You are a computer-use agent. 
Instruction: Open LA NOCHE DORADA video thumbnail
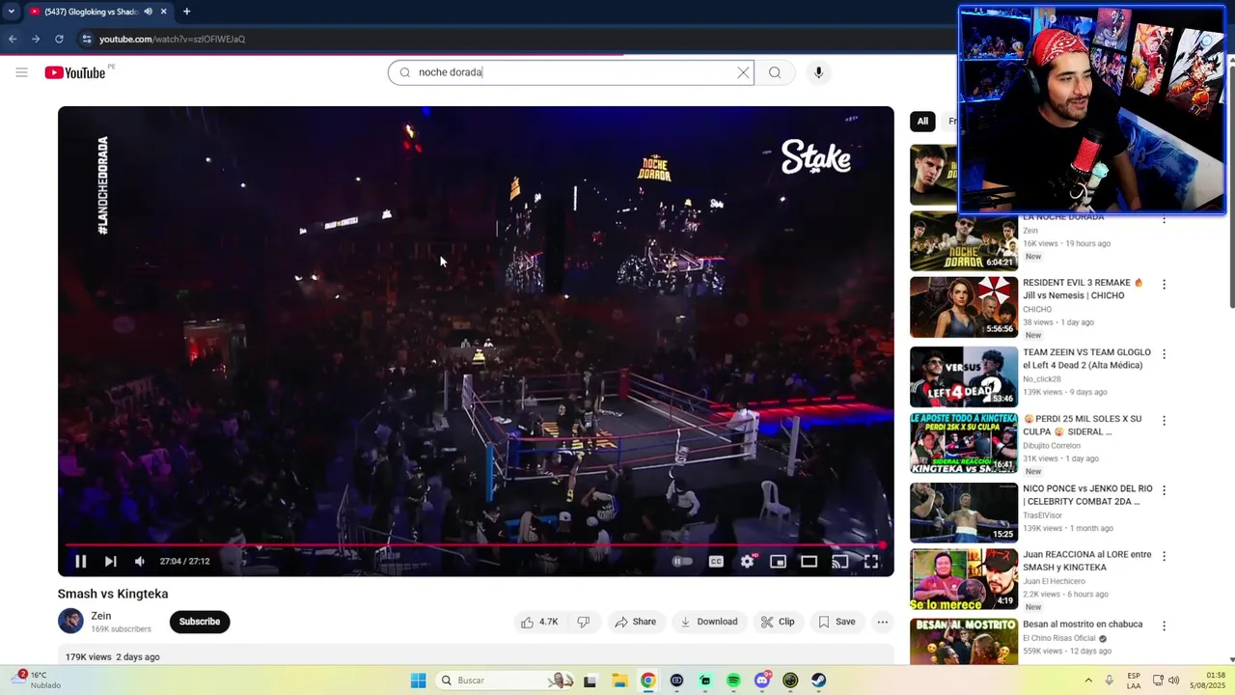click(x=964, y=241)
